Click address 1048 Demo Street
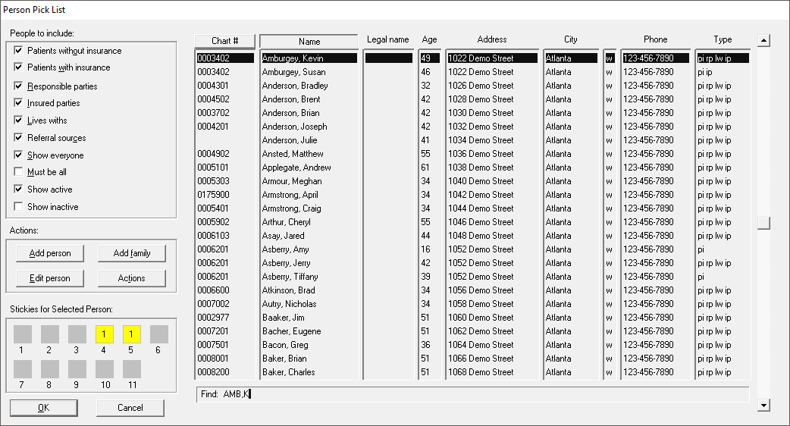 [481, 235]
